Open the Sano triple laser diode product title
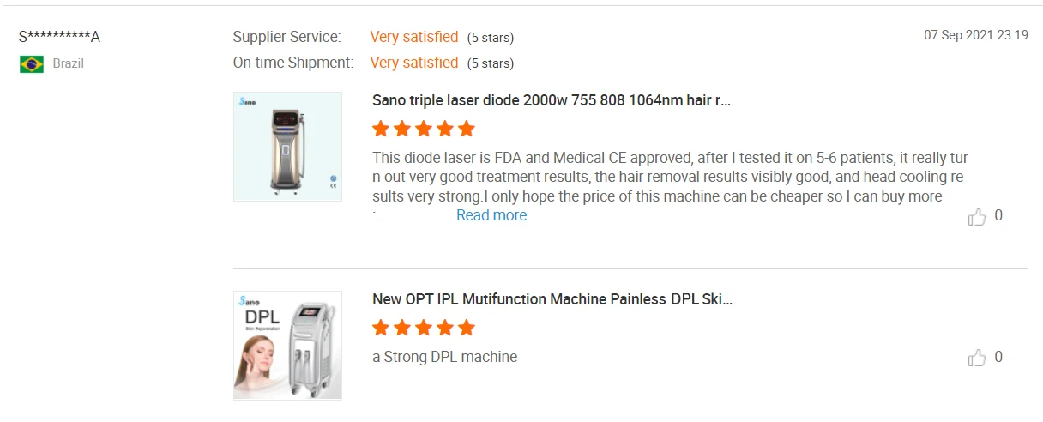Image resolution: width=1043 pixels, height=422 pixels. pyautogui.click(x=552, y=100)
